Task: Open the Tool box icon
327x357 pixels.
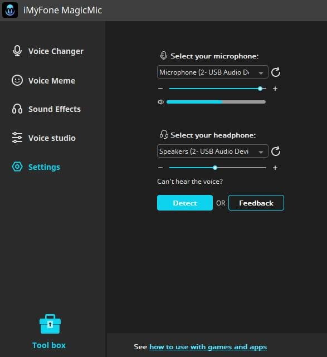Action: [x=50, y=324]
